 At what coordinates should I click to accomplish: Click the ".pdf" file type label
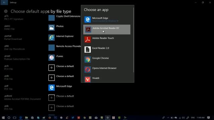[6, 86]
